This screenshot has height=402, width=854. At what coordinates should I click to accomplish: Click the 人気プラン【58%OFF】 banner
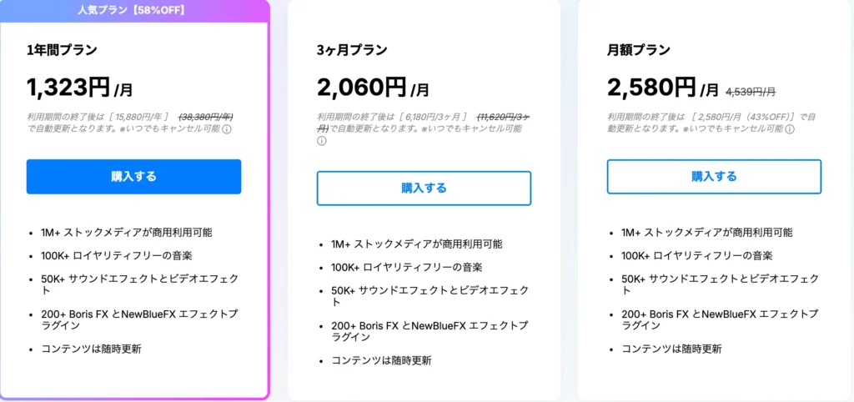click(134, 11)
